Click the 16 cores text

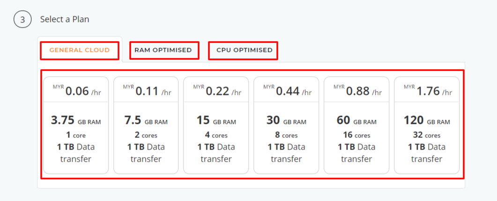click(356, 135)
